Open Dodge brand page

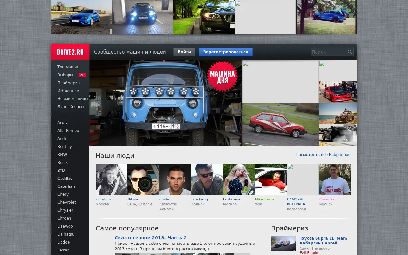tap(63, 242)
